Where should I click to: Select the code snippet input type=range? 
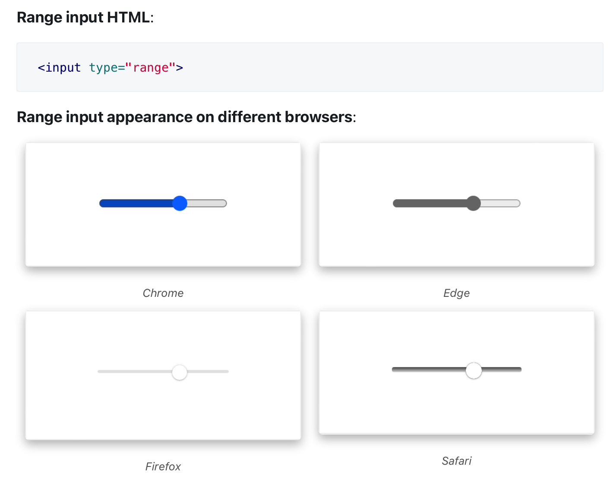click(110, 67)
